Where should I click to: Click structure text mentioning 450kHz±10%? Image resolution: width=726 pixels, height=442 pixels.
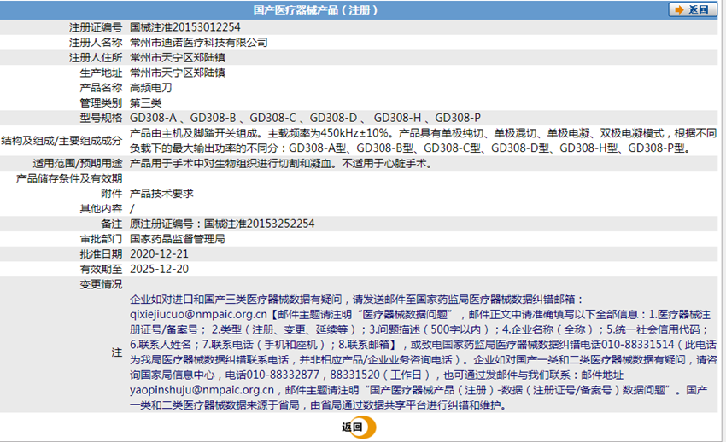[x=423, y=141]
